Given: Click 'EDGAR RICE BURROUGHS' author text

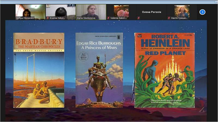Looking at the screenshot, I should 99,43.
